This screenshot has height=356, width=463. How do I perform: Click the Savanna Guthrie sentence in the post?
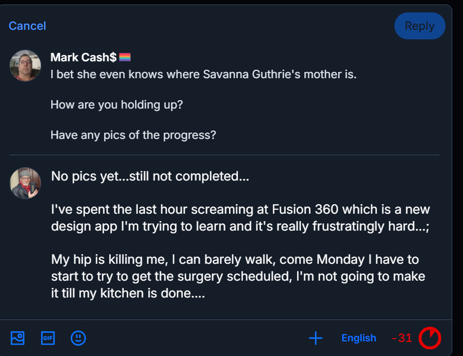pyautogui.click(x=203, y=74)
